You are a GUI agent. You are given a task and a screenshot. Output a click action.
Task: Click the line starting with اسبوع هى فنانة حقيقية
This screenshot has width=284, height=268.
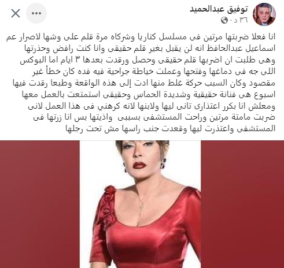coord(149,94)
